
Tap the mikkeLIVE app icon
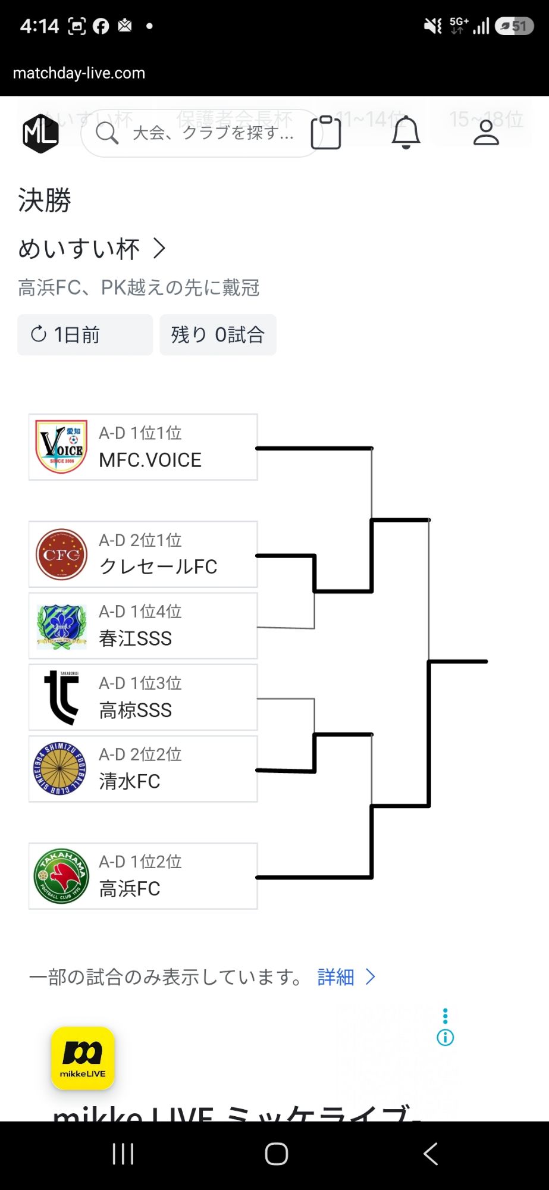tap(83, 1059)
